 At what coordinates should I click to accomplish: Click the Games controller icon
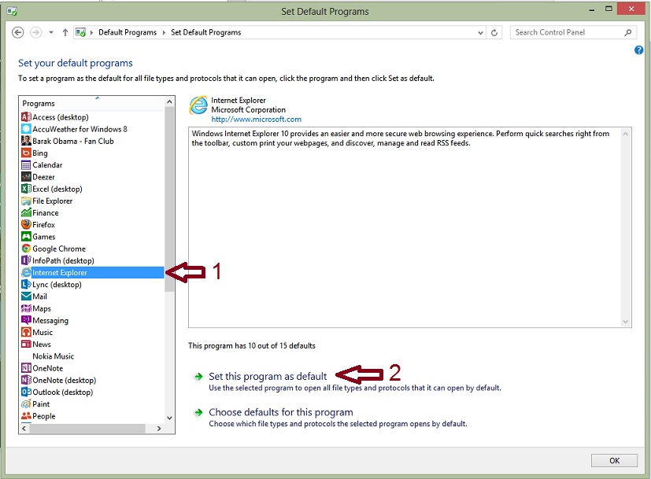26,237
